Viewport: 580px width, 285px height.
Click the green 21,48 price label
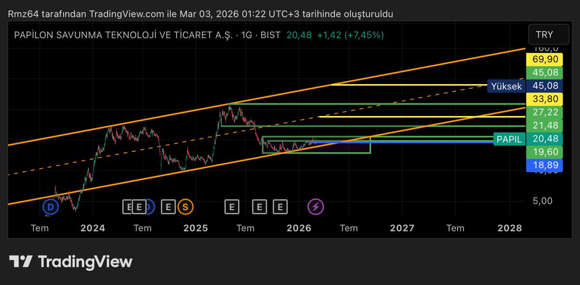pyautogui.click(x=545, y=126)
